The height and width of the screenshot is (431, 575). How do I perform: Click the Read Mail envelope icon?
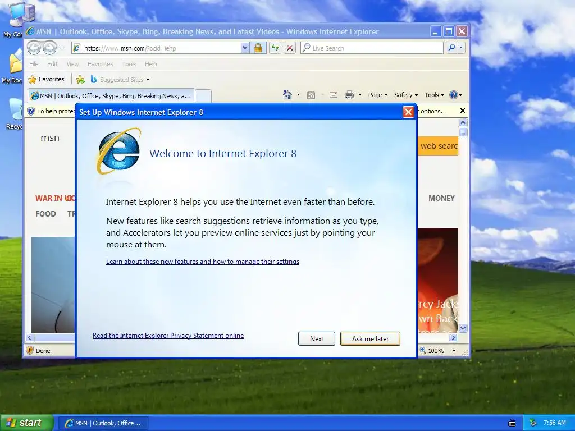(x=334, y=95)
